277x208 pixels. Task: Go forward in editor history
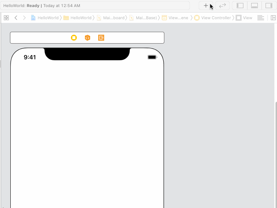(x=24, y=18)
